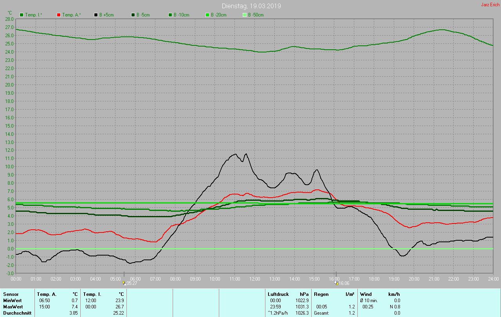Click the Jarz Erich label in red
Viewport: 501px width, 317px height.
(x=490, y=5)
